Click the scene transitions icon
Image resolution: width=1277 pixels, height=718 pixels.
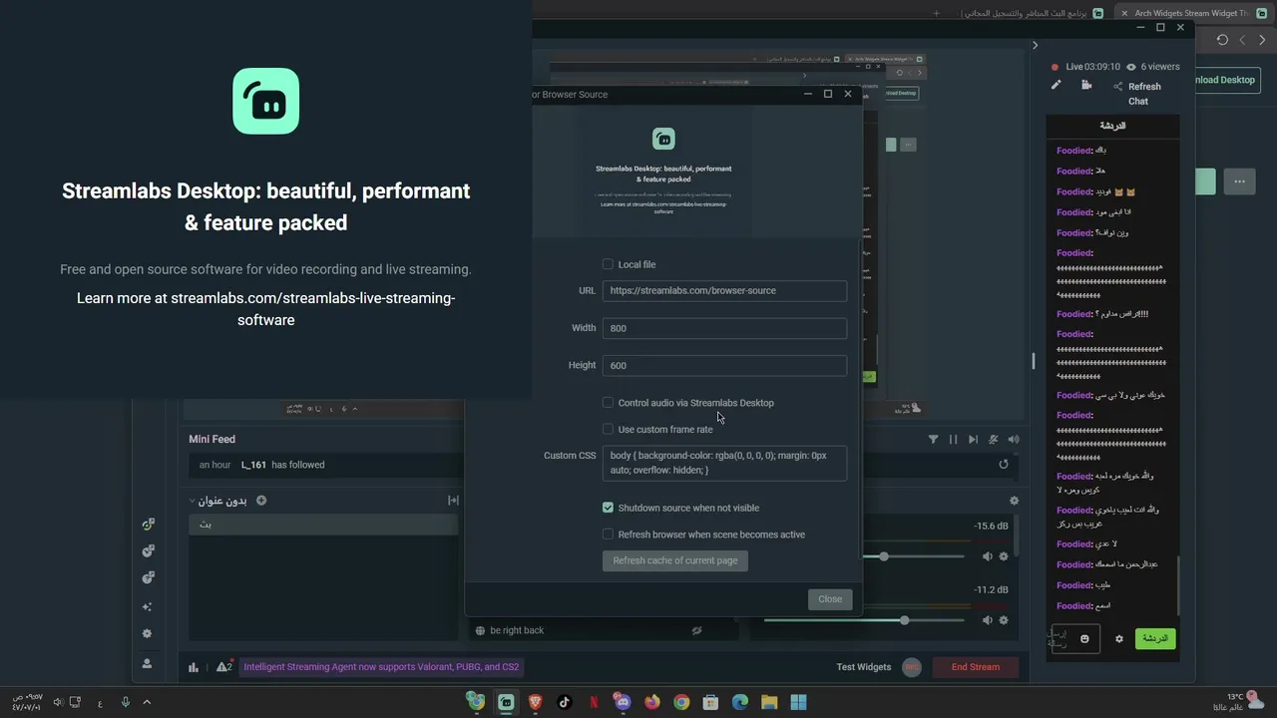[x=453, y=501]
